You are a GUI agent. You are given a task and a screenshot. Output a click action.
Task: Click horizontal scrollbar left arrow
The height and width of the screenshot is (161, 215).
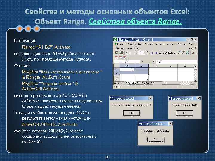(164, 83)
